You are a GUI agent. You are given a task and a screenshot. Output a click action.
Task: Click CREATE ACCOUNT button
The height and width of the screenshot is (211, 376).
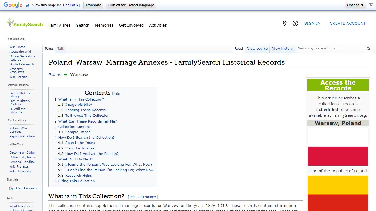click(348, 24)
